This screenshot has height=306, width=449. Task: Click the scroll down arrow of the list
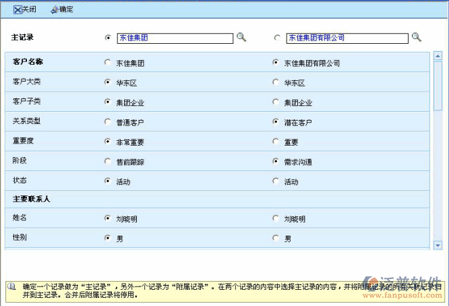pyautogui.click(x=438, y=245)
